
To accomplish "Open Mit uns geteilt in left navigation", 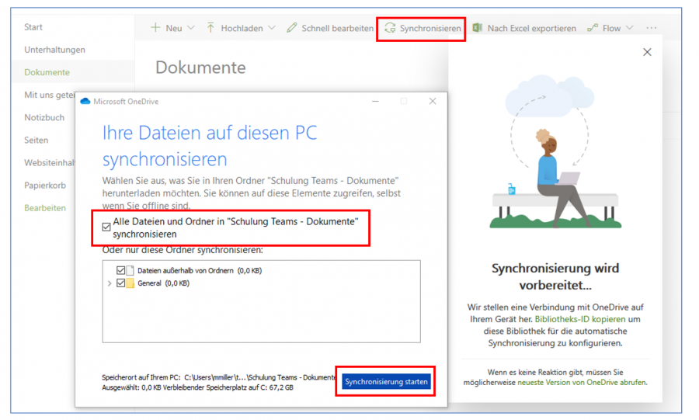I will tap(50, 95).
